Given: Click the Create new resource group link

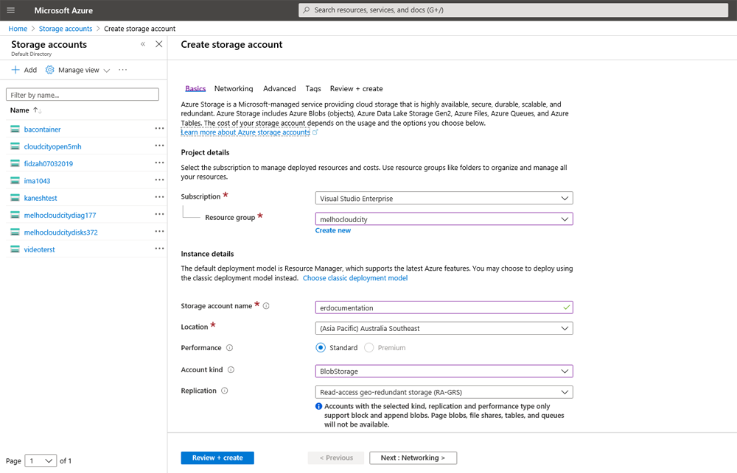Looking at the screenshot, I should click(x=332, y=230).
